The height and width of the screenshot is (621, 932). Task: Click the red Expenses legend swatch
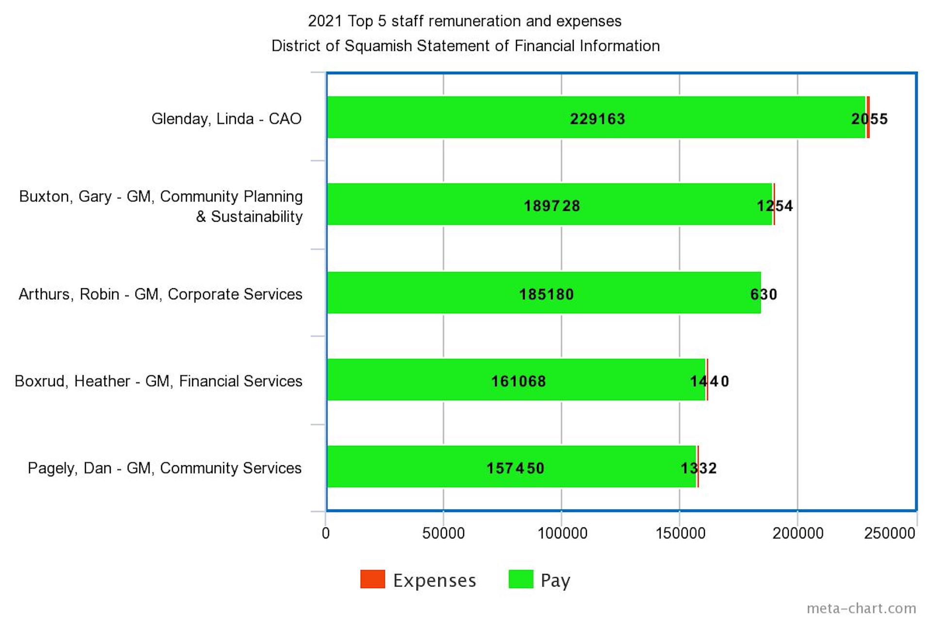point(372,579)
